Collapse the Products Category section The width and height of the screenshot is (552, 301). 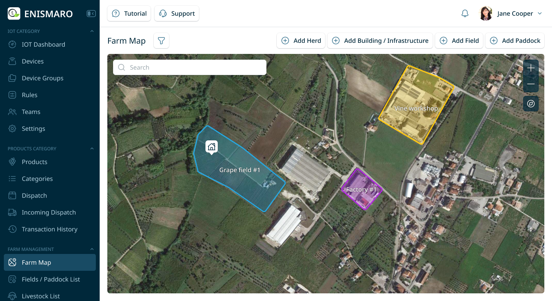coord(92,149)
